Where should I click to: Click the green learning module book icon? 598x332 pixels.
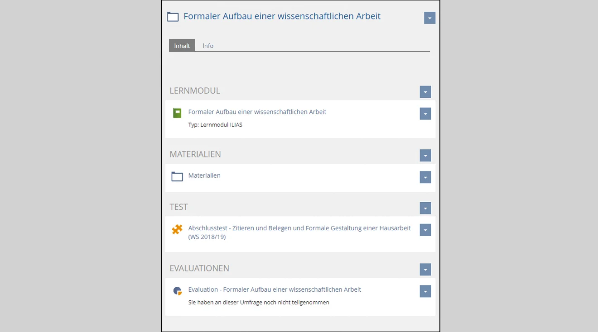click(x=177, y=113)
